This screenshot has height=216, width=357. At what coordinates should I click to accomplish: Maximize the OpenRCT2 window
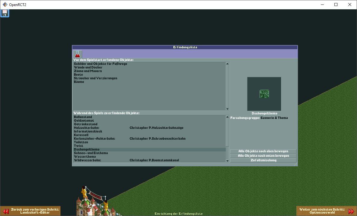tap(336, 5)
